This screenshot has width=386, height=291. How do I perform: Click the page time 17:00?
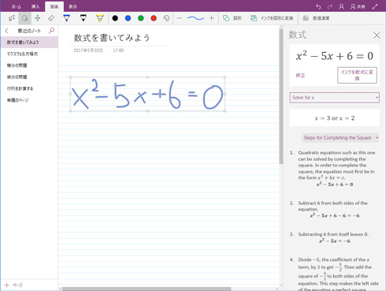[118, 50]
